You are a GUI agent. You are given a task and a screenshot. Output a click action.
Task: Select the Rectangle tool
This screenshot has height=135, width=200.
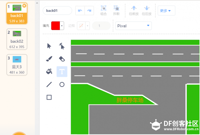coord(49,97)
